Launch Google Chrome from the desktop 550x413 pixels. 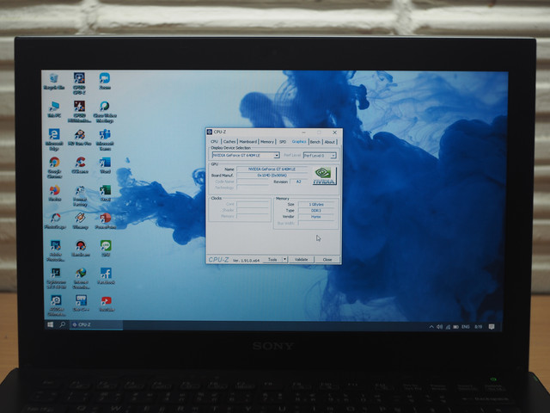pyautogui.click(x=54, y=168)
